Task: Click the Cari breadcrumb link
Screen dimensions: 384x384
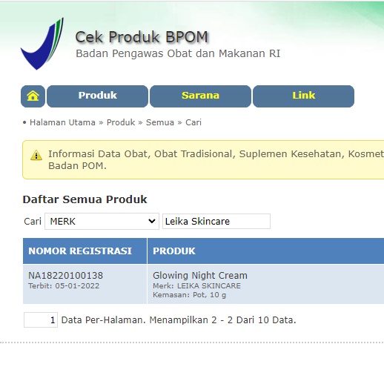Action: point(193,122)
